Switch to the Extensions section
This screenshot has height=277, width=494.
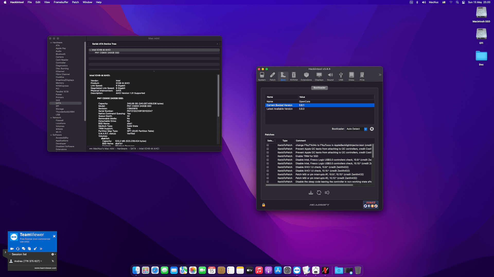click(306, 76)
